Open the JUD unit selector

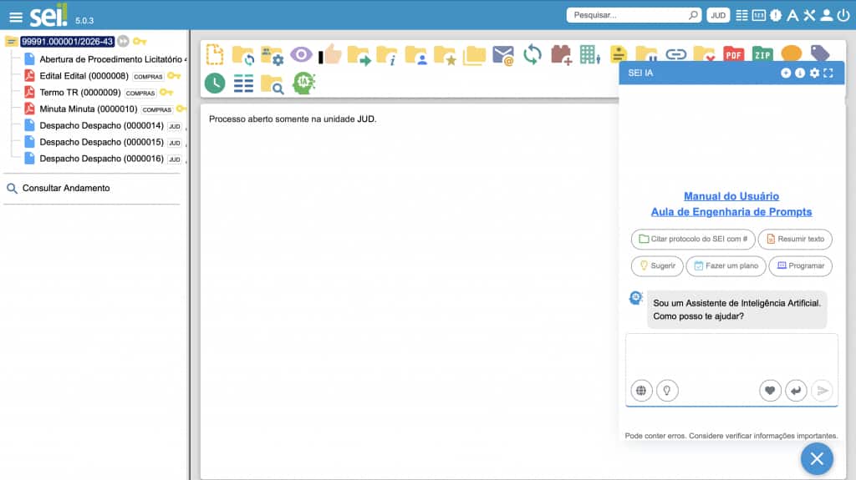pyautogui.click(x=718, y=15)
